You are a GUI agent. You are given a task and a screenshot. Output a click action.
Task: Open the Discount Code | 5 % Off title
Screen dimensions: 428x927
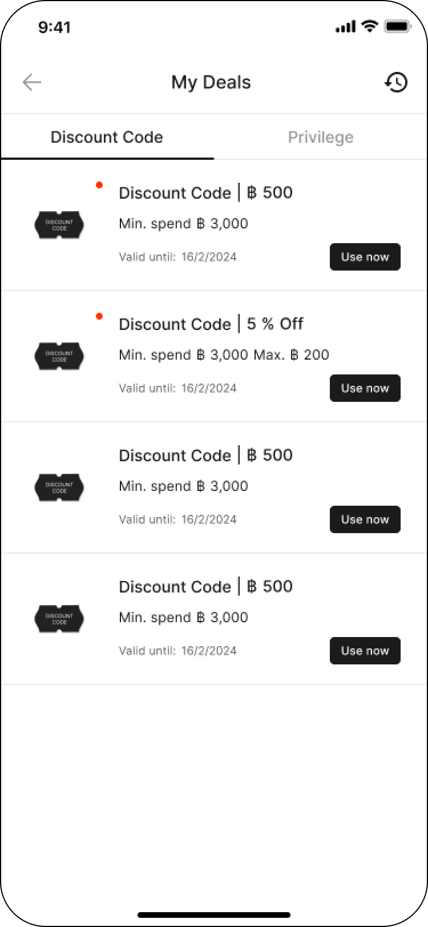(x=211, y=324)
